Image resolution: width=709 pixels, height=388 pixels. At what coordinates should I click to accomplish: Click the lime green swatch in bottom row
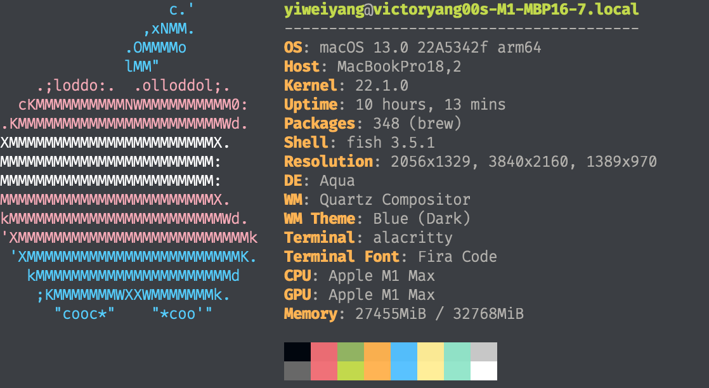click(x=351, y=371)
